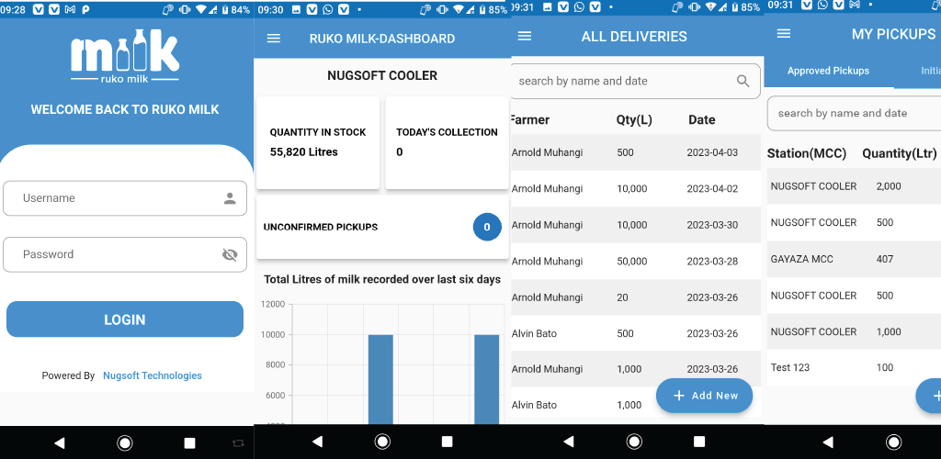The image size is (941, 459).
Task: Select NUGSOFT COOLER 1,000 pickup row
Action: tap(854, 331)
